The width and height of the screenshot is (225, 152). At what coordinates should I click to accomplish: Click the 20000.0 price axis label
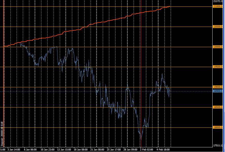pos(218,47)
